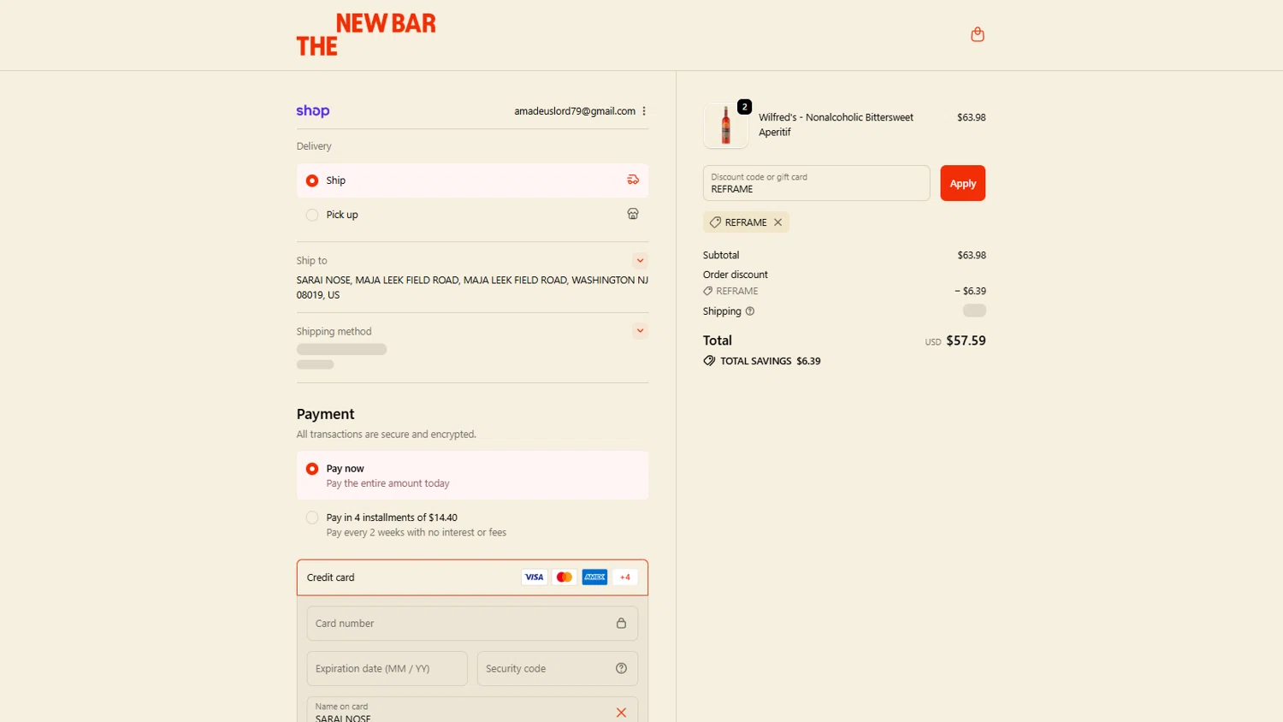The height and width of the screenshot is (722, 1283).
Task: Click the Credit card header row
Action: 472,577
